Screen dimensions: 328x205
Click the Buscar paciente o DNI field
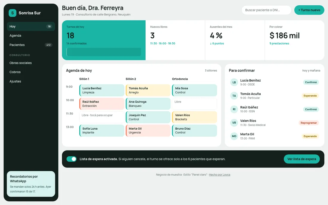(266, 10)
